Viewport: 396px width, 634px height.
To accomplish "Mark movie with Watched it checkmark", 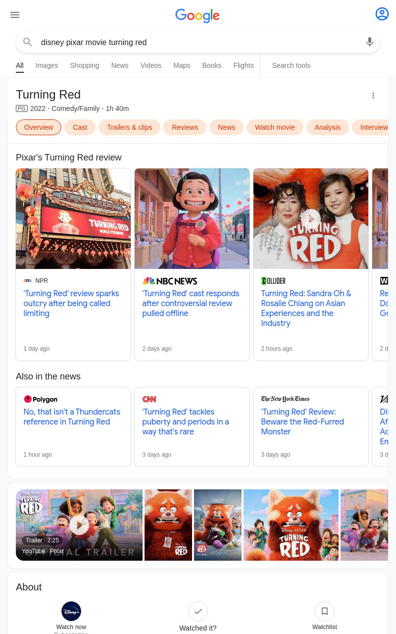I will (198, 611).
